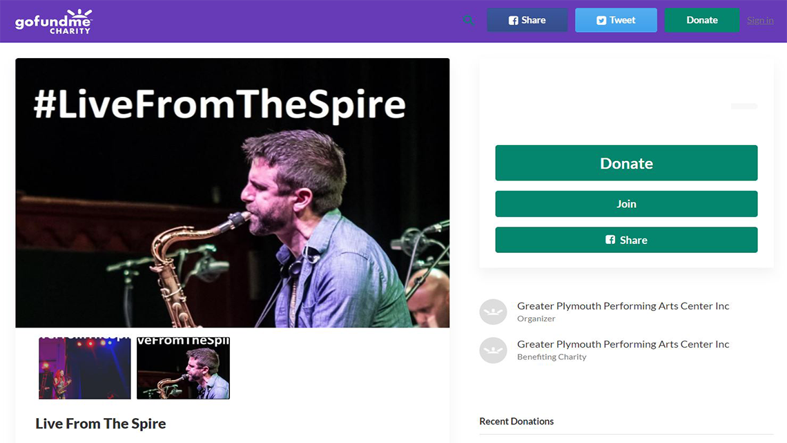Select the saxophonist thumbnail
787x443 pixels.
pos(183,368)
